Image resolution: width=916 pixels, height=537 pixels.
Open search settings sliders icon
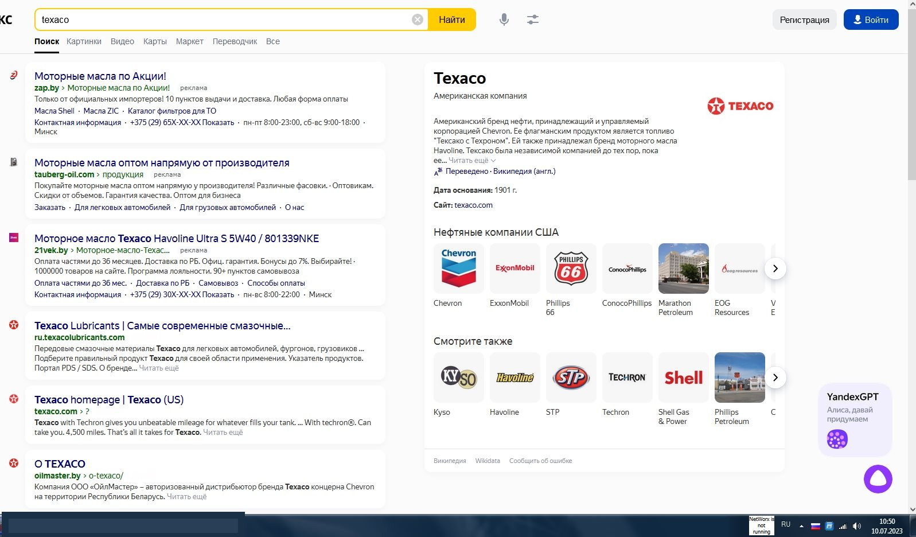(x=533, y=20)
